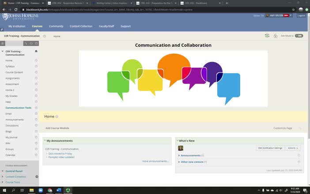The width and height of the screenshot is (310, 194).
Task: Click course home icon in menu
Action: [x=36, y=51]
